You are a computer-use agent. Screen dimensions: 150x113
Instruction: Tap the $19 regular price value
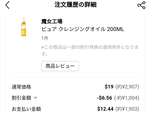[109, 87]
